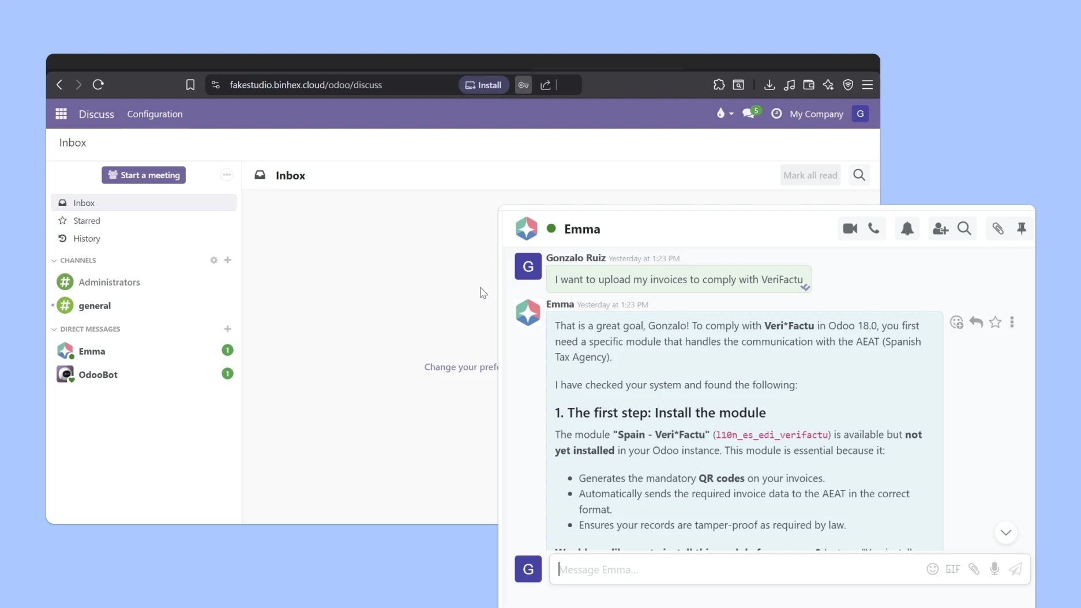
Task: Collapse the CHANNELS section
Action: 74,260
